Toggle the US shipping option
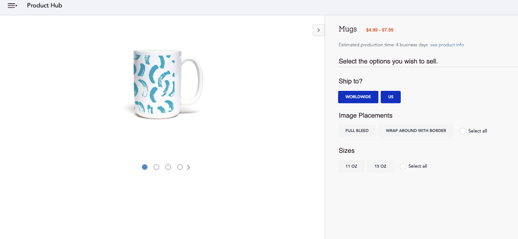 click(x=391, y=97)
